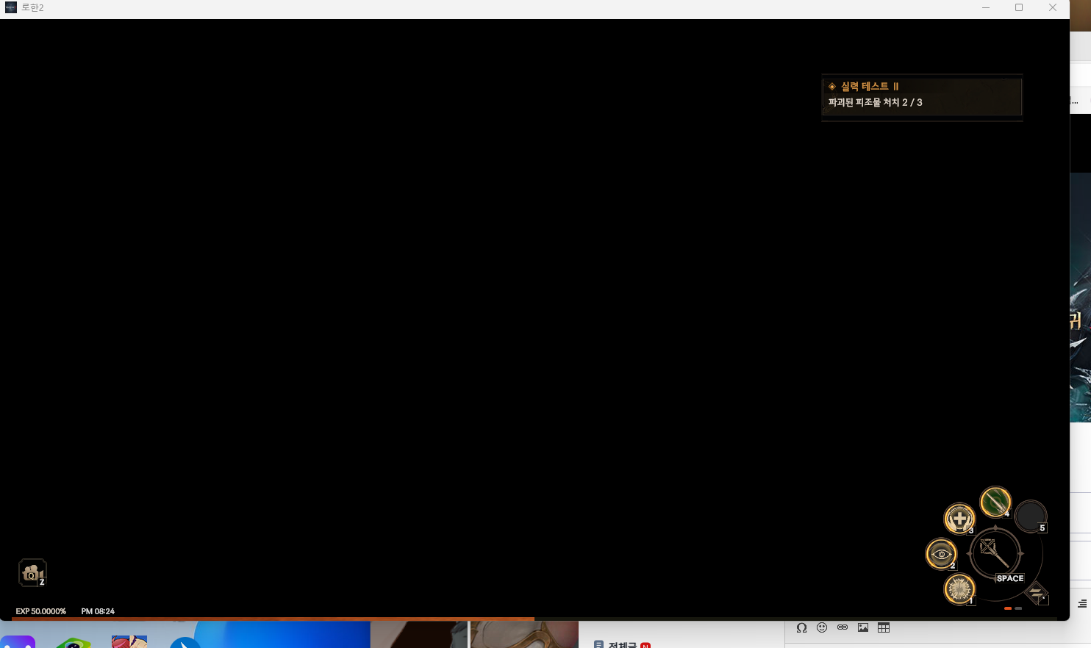1091x648 pixels.
Task: Open the 실력 테스트 II quest tracker
Action: pyautogui.click(x=870, y=87)
